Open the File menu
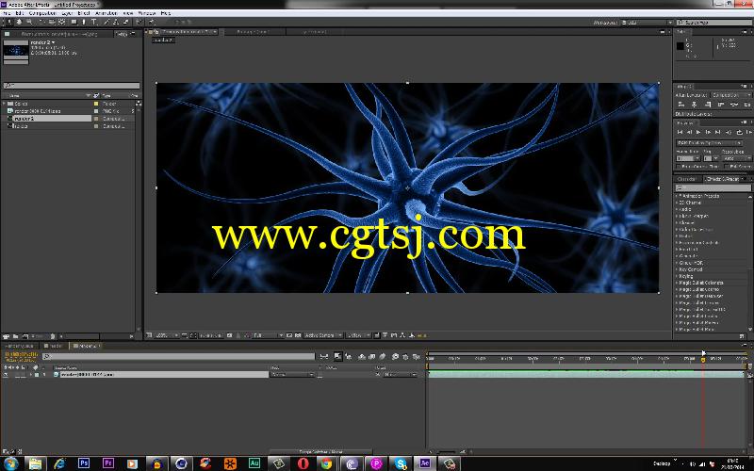 click(x=7, y=13)
